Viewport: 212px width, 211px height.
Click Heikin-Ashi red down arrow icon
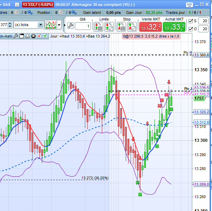click(39, 36)
